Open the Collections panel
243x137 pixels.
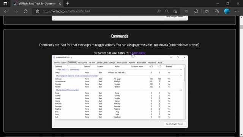click(217, 11)
